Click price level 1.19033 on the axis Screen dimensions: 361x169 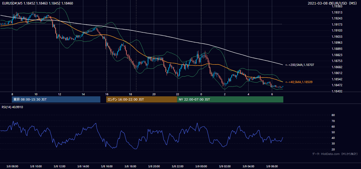337,37
